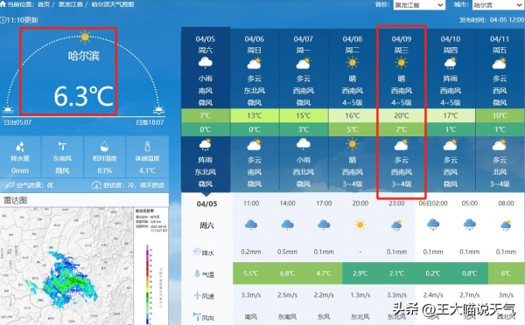Click the 20°C high temperature cell
Viewport: 525px width, 325px height.
(x=401, y=115)
